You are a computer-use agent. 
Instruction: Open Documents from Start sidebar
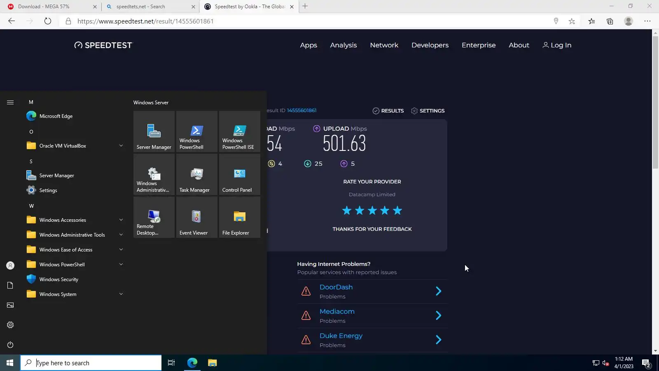(x=10, y=285)
